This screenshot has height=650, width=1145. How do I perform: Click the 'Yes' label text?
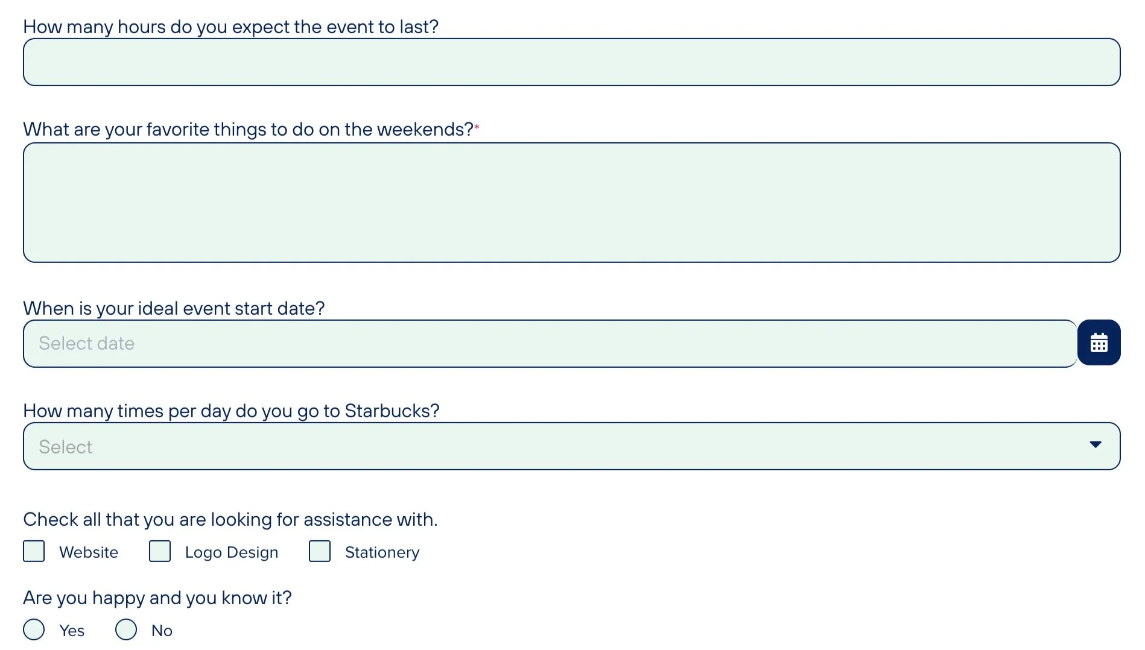[72, 631]
